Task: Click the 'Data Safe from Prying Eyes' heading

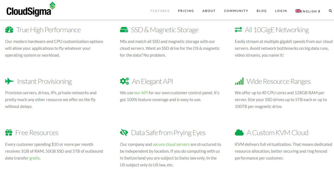Action: tap(168, 133)
